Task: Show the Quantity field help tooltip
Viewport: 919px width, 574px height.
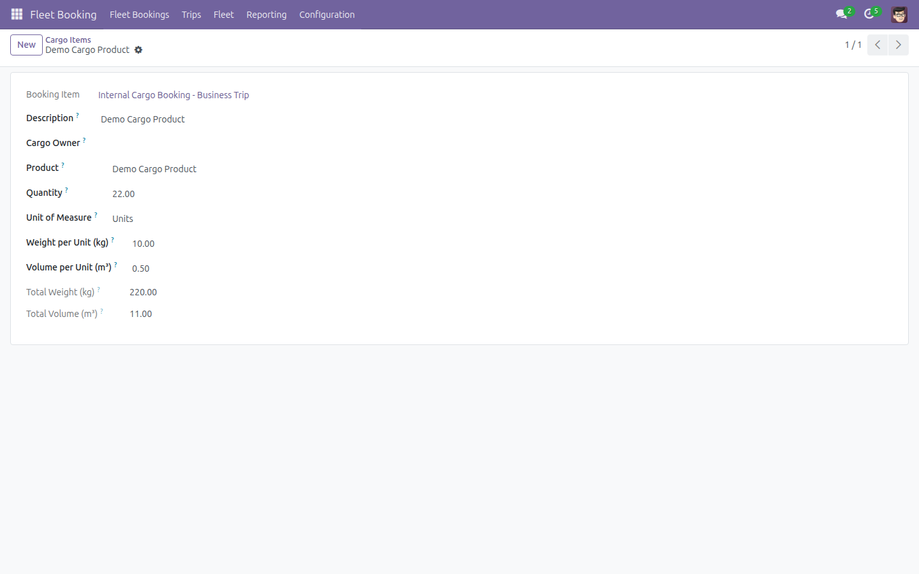Action: coord(66,189)
